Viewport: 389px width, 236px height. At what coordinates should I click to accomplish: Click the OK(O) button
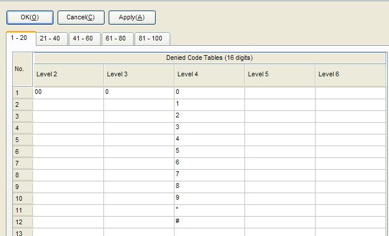(30, 18)
